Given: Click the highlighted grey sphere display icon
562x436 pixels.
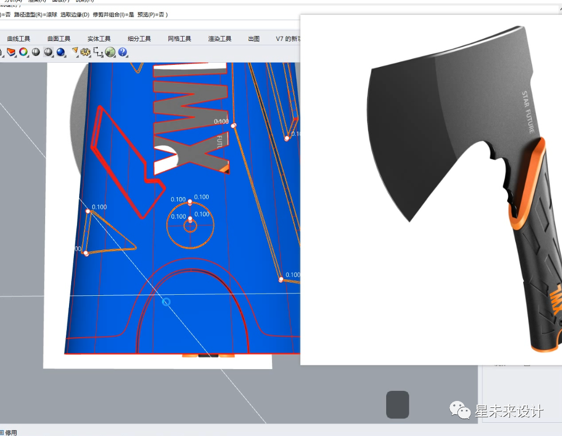Looking at the screenshot, I should point(48,52).
